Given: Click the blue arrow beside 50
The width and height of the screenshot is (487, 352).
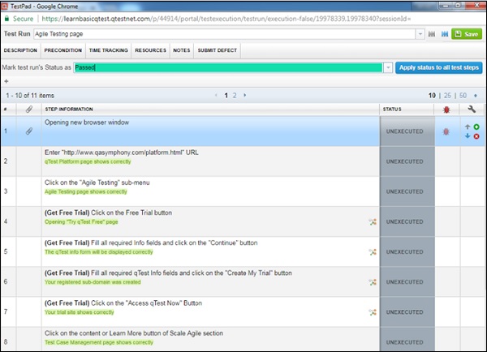Looking at the screenshot, I should pyautogui.click(x=476, y=96).
